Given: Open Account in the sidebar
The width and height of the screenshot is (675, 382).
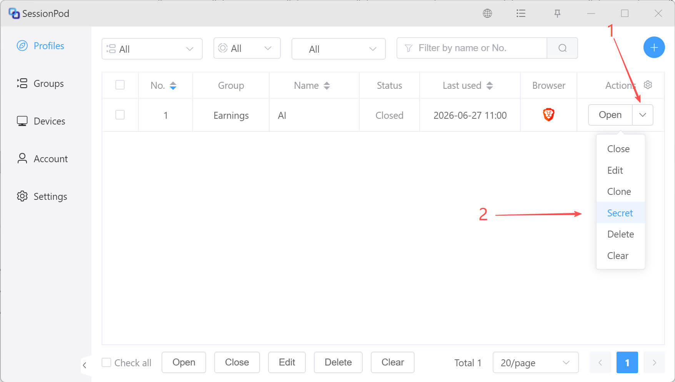Looking at the screenshot, I should pyautogui.click(x=42, y=159).
